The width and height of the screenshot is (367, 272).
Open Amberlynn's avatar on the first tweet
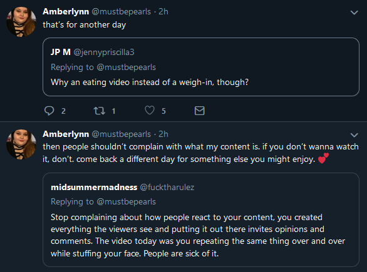[21, 22]
